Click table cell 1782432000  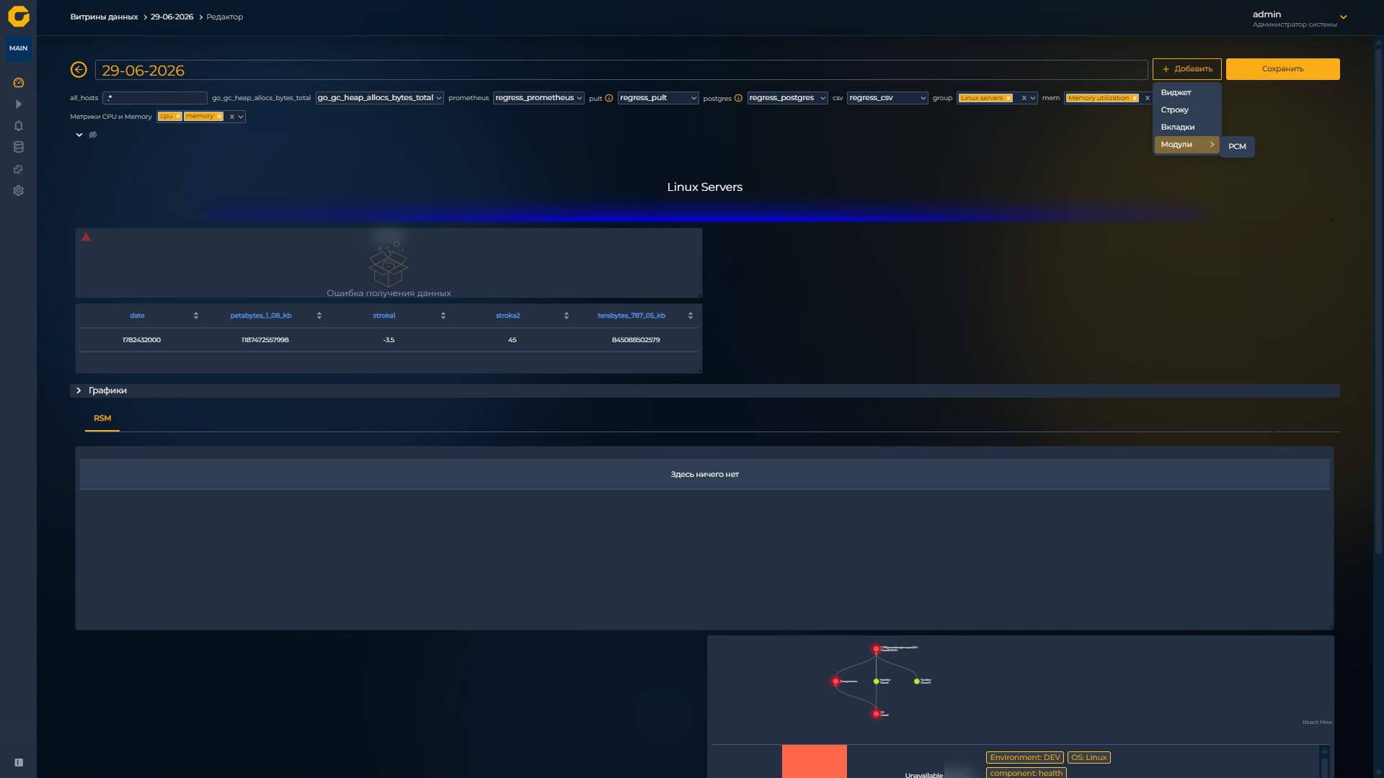[x=141, y=340]
